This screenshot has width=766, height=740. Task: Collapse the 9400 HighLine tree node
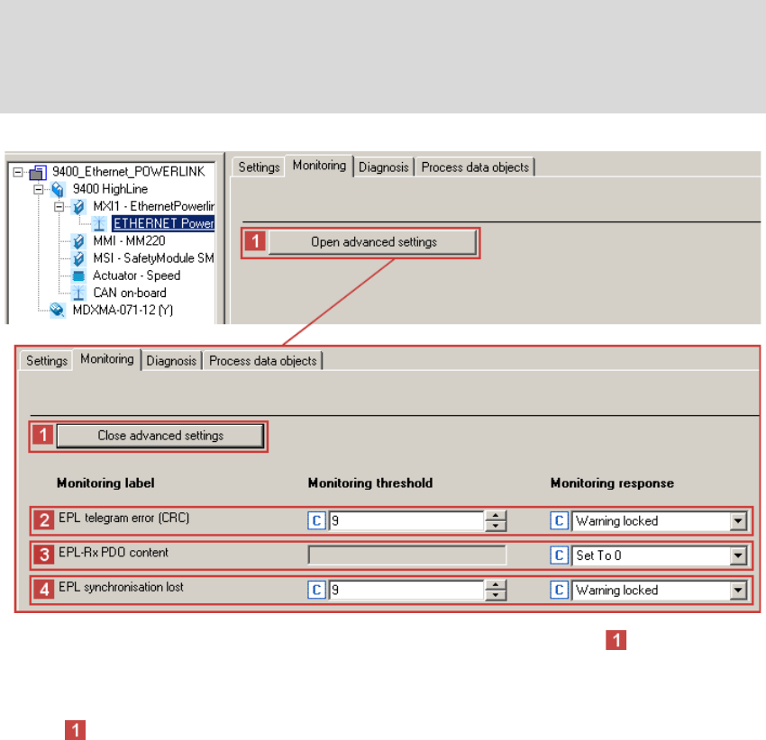(x=38, y=189)
